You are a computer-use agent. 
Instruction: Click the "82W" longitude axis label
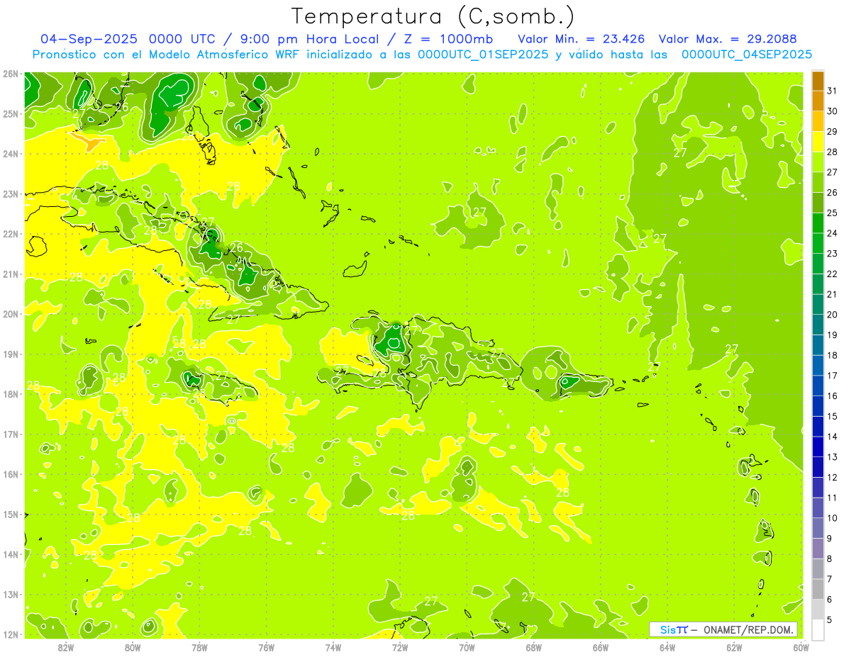(x=65, y=648)
